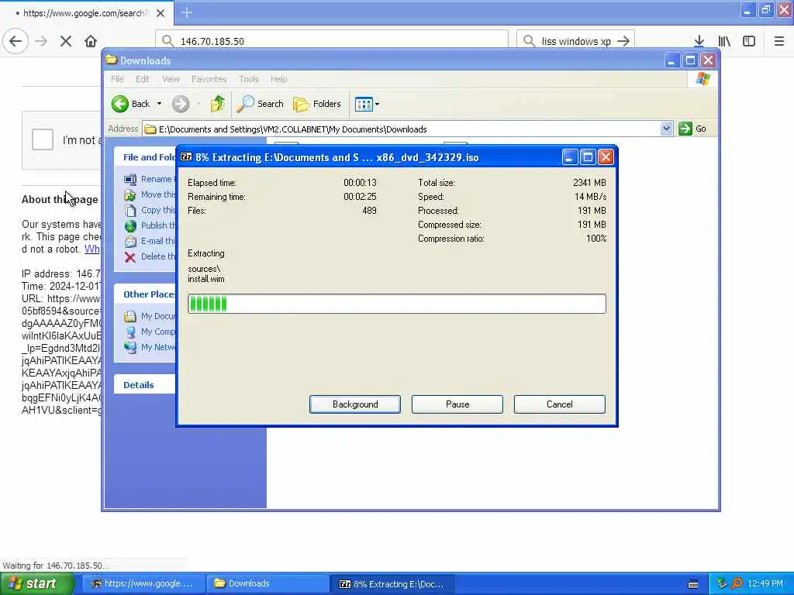Screen dimensions: 794x595
Task: Click Explorer Back button
Action: coord(130,104)
